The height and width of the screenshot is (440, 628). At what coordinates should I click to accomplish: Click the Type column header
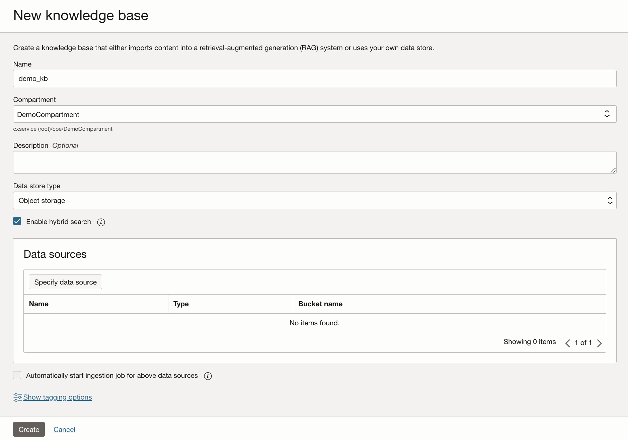[x=181, y=304]
